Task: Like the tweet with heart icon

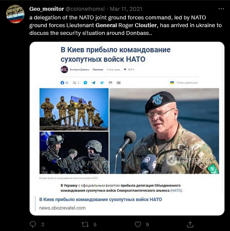Action: coord(138,225)
